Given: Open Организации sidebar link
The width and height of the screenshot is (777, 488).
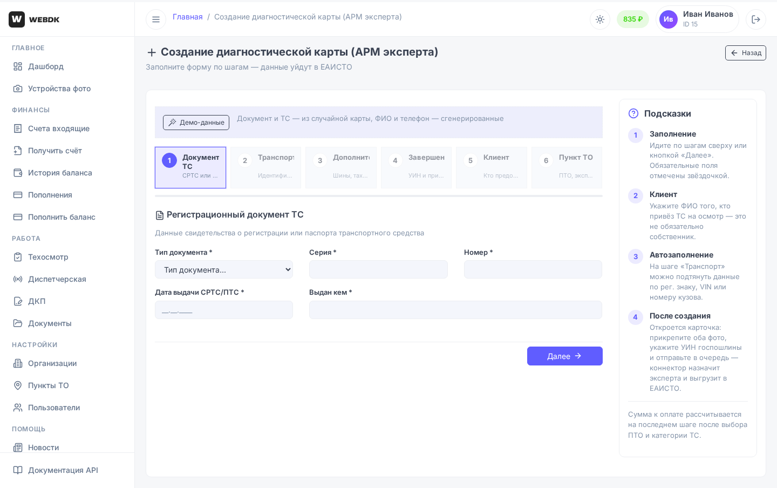Looking at the screenshot, I should click(67, 363).
